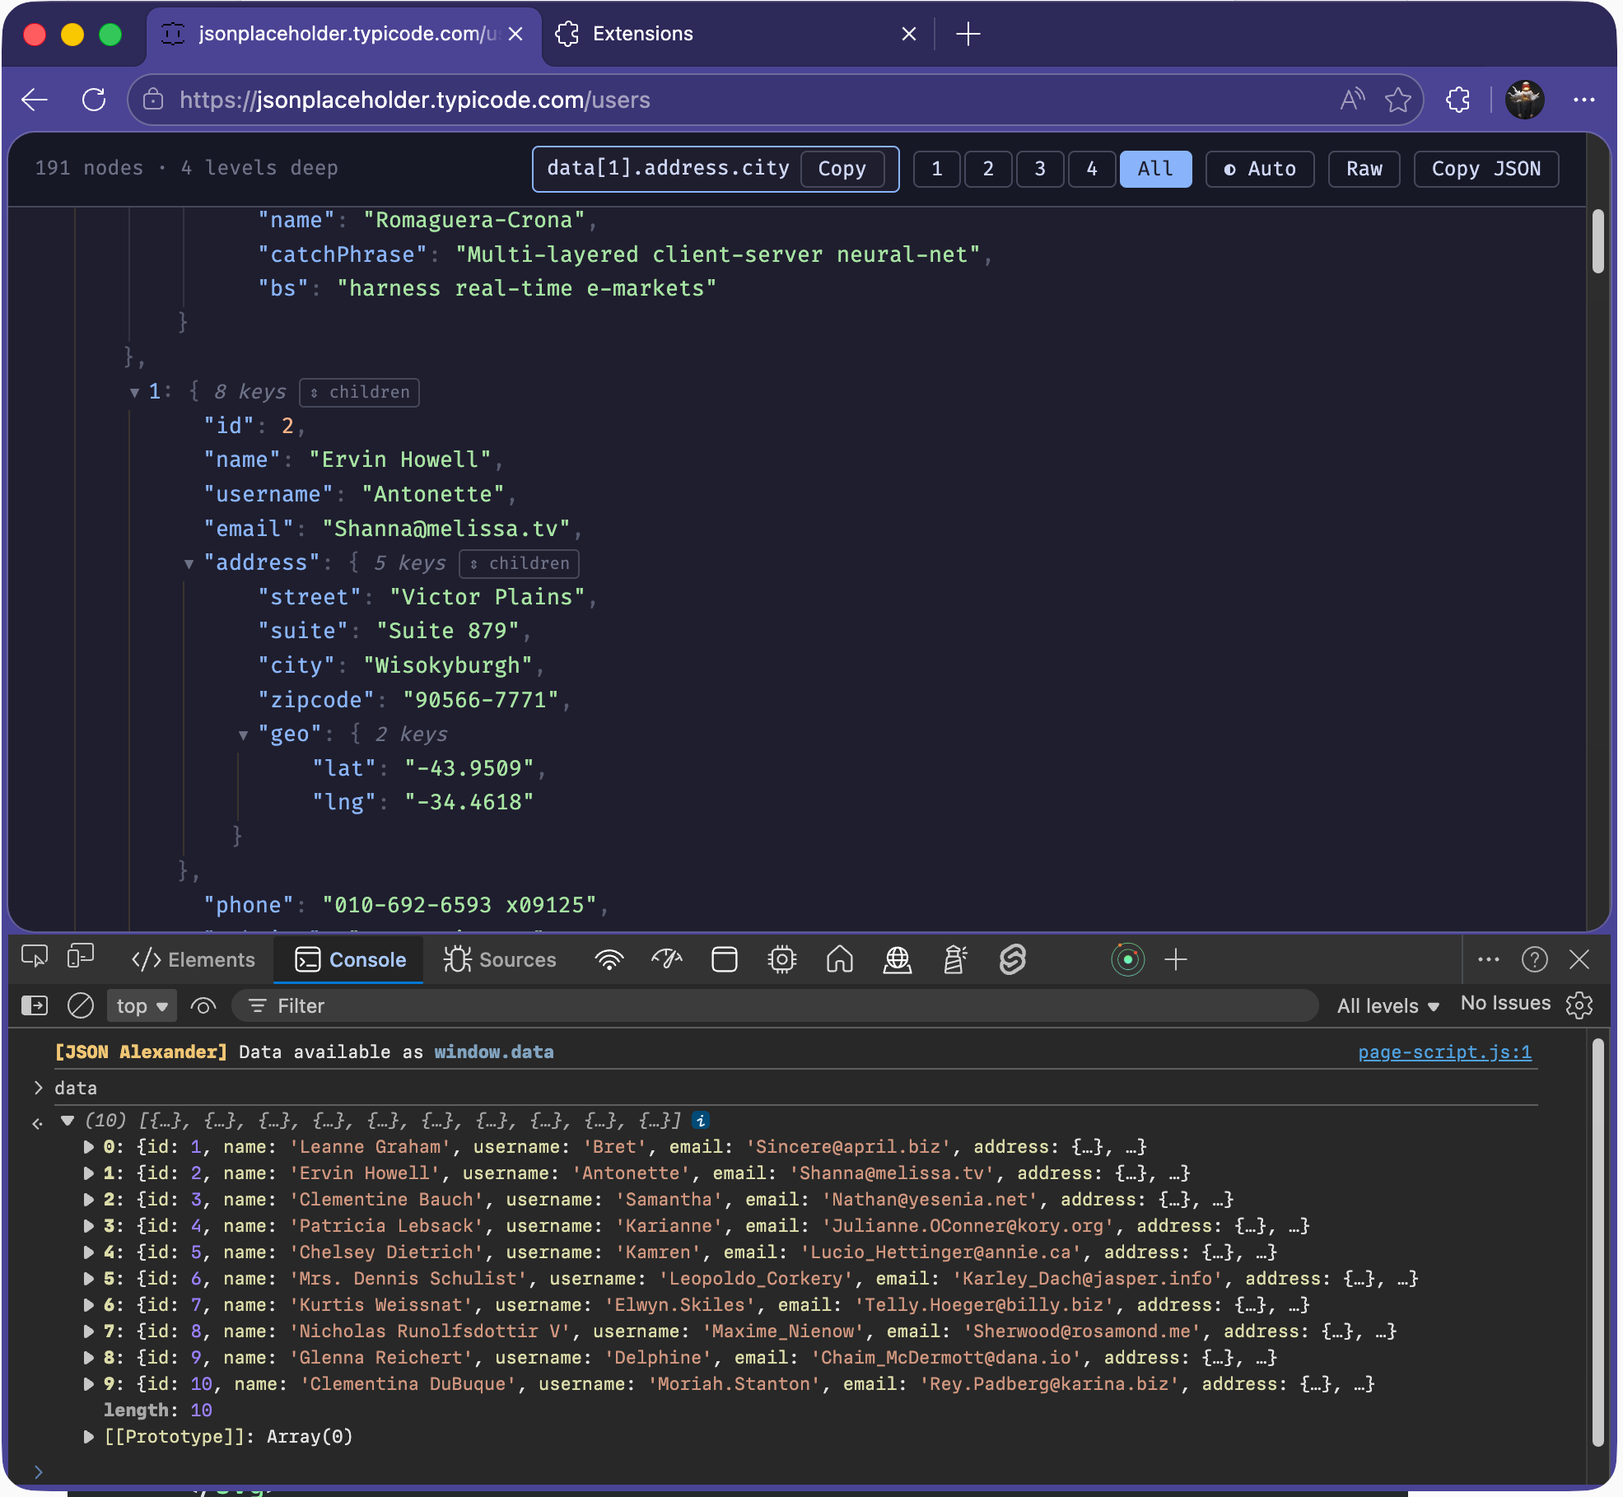Open the Memory chip icon panel

coord(781,959)
